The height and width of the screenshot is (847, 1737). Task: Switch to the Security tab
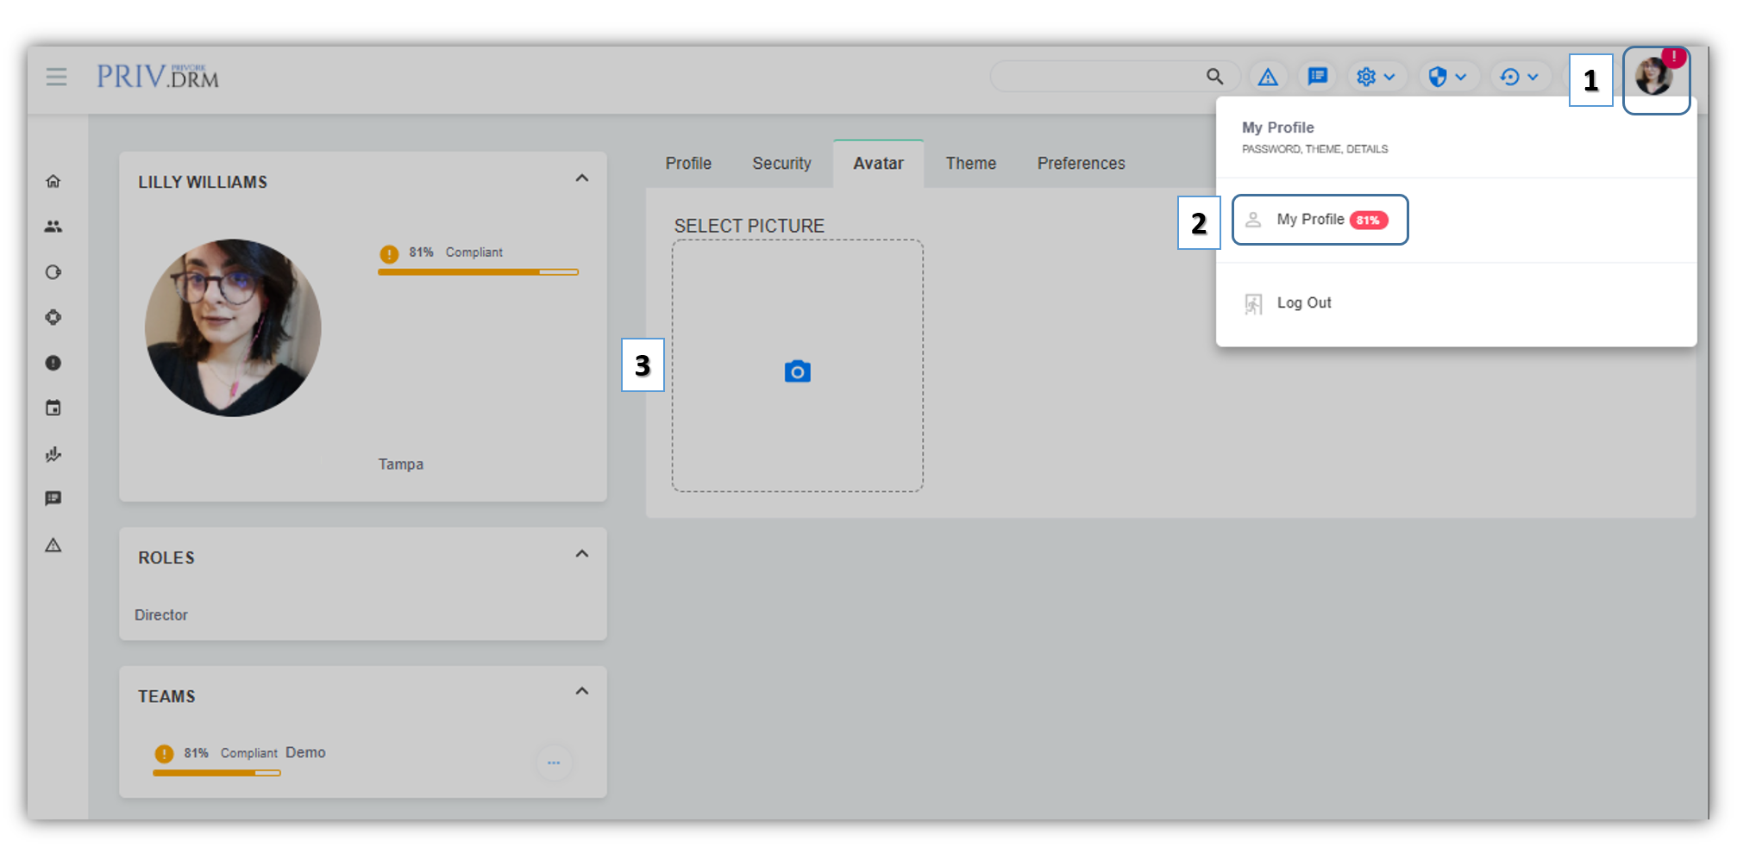781,164
